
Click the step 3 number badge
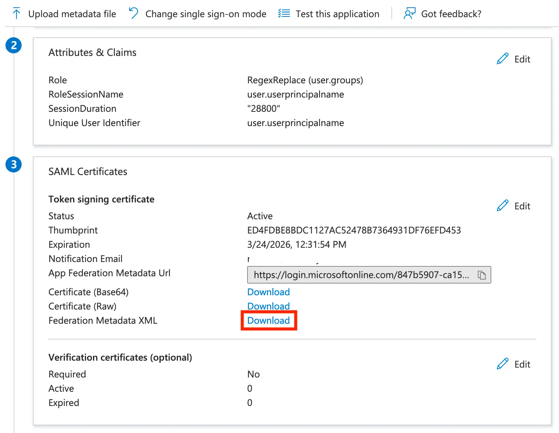coord(14,164)
